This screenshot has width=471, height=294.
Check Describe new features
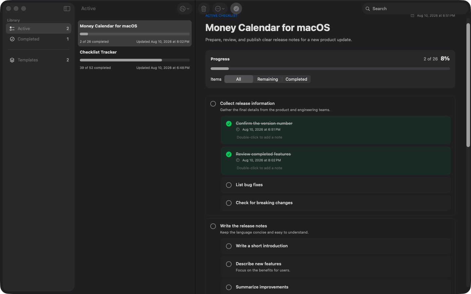pyautogui.click(x=229, y=264)
